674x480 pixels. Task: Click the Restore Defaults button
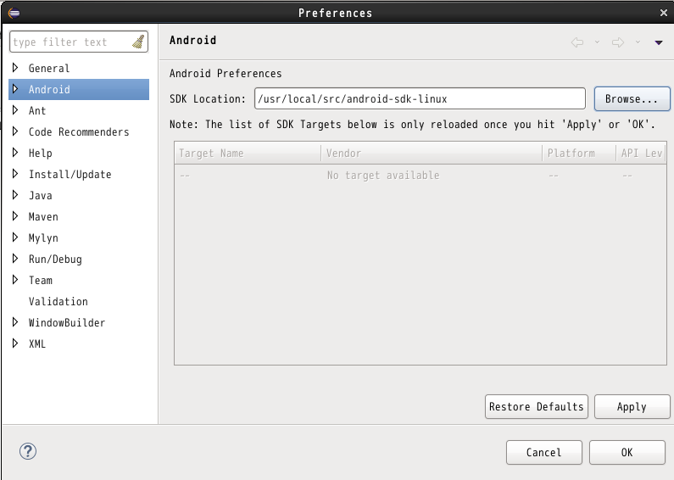537,406
